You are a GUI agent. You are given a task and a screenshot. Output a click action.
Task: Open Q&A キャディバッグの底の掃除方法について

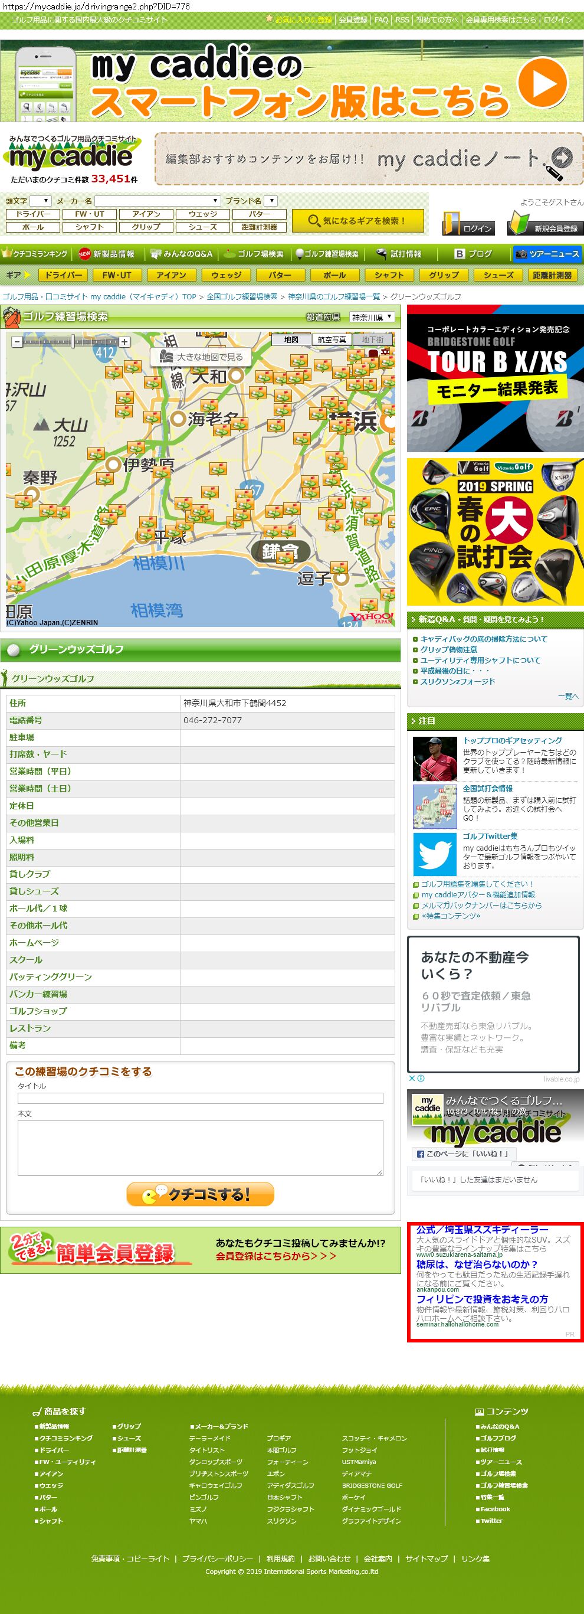pos(484,639)
